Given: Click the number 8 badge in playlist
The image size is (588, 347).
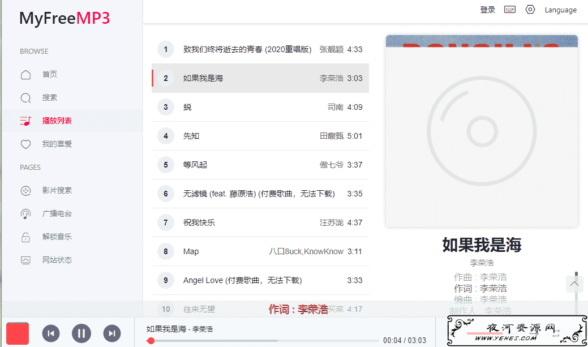Looking at the screenshot, I should (166, 251).
